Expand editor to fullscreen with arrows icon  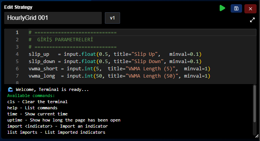[252, 20]
